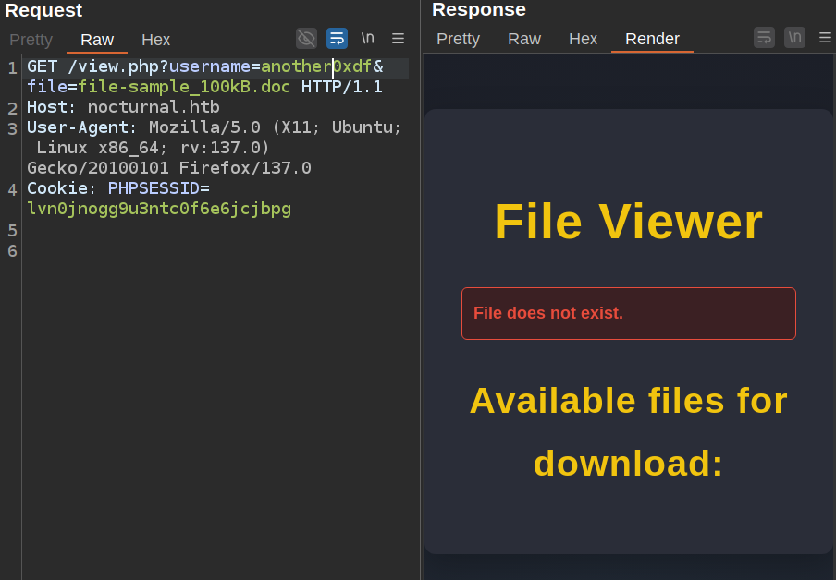Open the Response panel hamburger options menu
836x580 pixels.
tap(825, 37)
